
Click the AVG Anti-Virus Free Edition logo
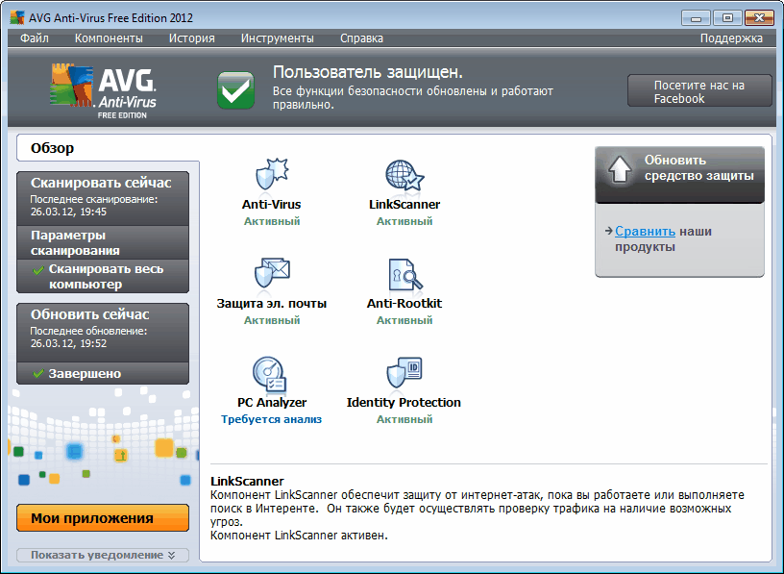click(x=104, y=91)
